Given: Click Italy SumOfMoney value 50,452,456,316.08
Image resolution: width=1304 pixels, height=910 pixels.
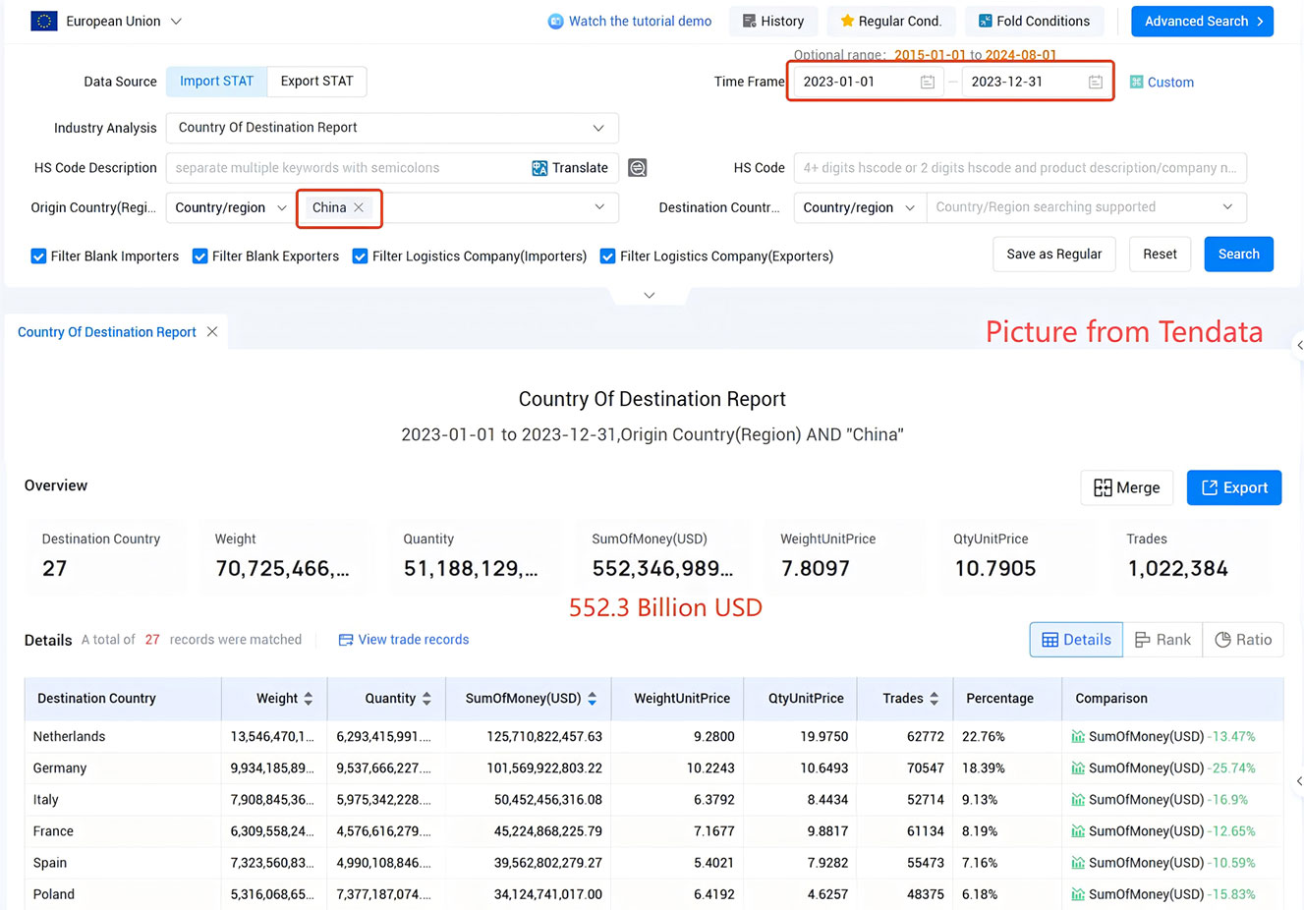Looking at the screenshot, I should pyautogui.click(x=548, y=800).
